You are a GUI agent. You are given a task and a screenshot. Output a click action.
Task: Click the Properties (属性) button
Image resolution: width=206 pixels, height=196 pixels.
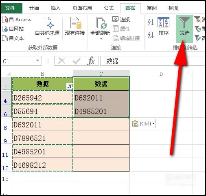121,29
